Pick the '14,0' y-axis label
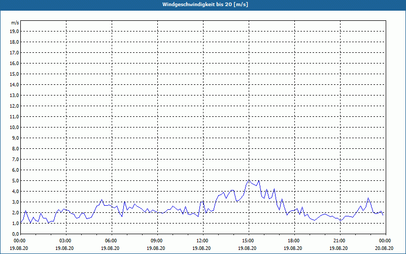Image resolution: width=406 pixels, height=254 pixels. pyautogui.click(x=14, y=84)
